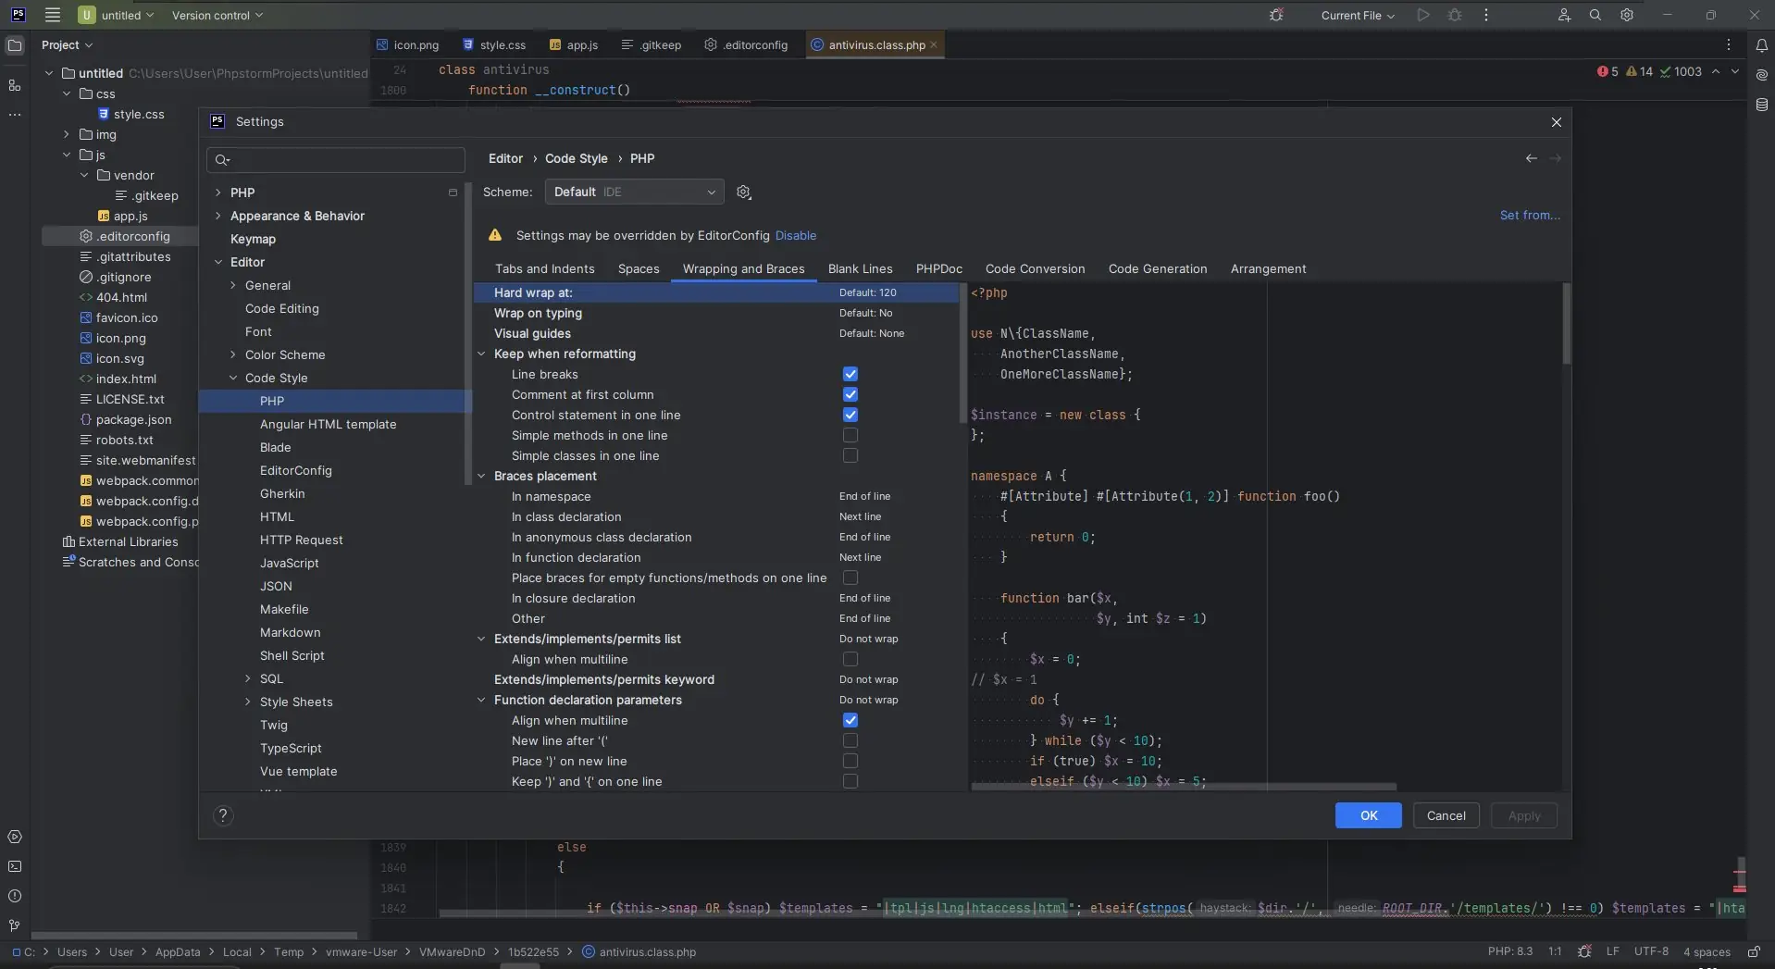1775x969 pixels.
Task: Click the Settings search input field
Action: tap(342, 160)
